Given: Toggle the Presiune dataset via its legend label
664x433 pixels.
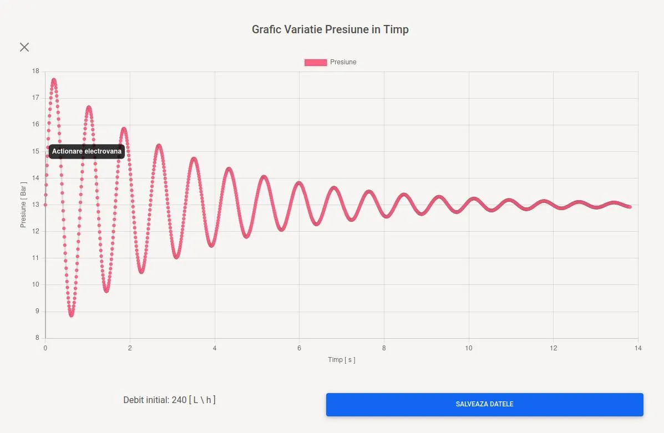Looking at the screenshot, I should 343,62.
